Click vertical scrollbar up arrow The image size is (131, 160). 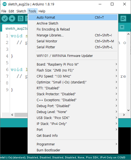pos(129,34)
